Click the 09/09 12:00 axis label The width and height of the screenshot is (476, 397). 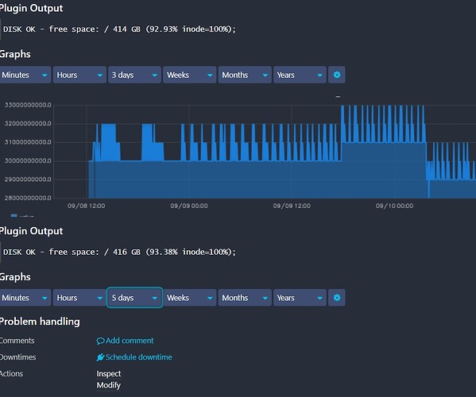[x=292, y=206]
